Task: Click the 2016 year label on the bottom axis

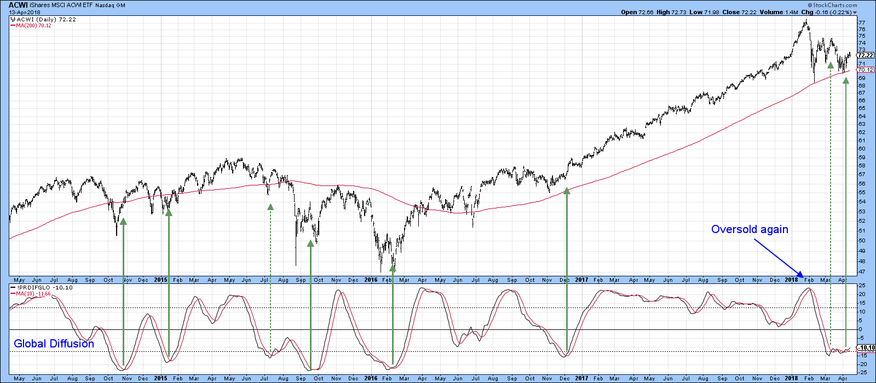Action: tap(371, 378)
